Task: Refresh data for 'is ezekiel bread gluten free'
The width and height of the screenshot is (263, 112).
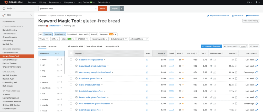Action: [x=256, y=60]
